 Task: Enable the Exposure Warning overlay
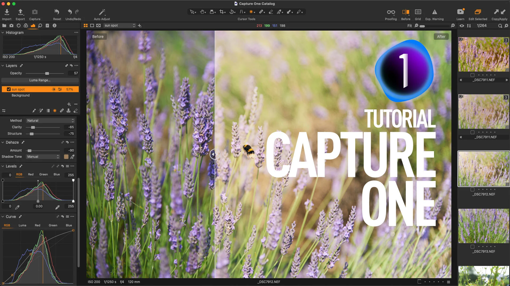point(435,12)
